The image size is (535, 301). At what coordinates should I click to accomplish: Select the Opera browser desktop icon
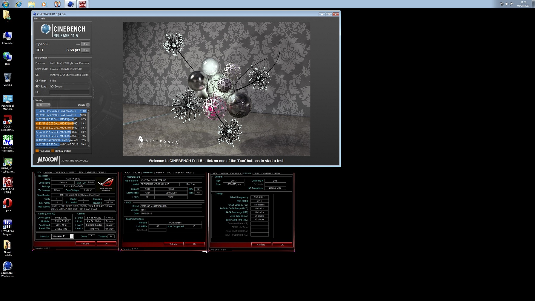(7, 205)
